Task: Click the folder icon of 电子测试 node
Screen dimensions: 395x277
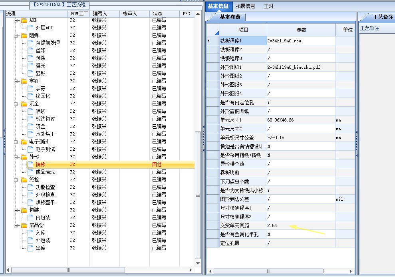Action: tap(24, 141)
